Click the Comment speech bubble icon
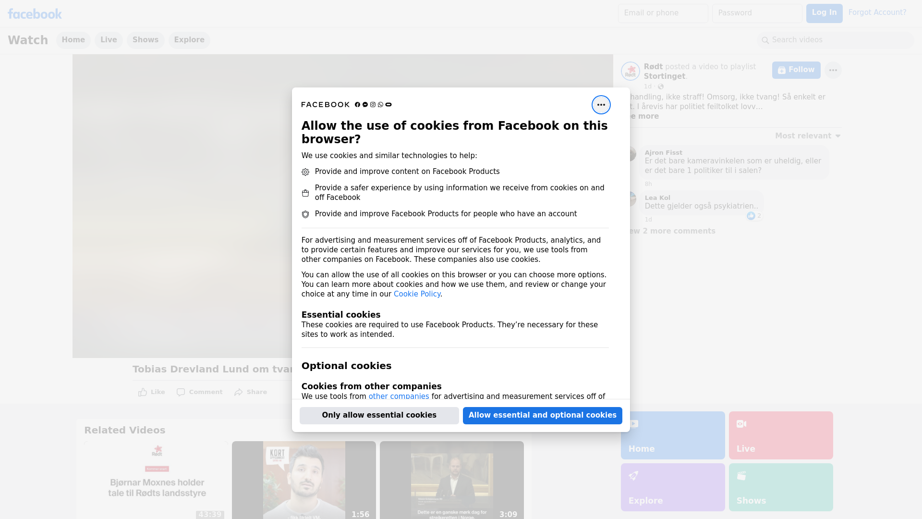 [x=181, y=392]
